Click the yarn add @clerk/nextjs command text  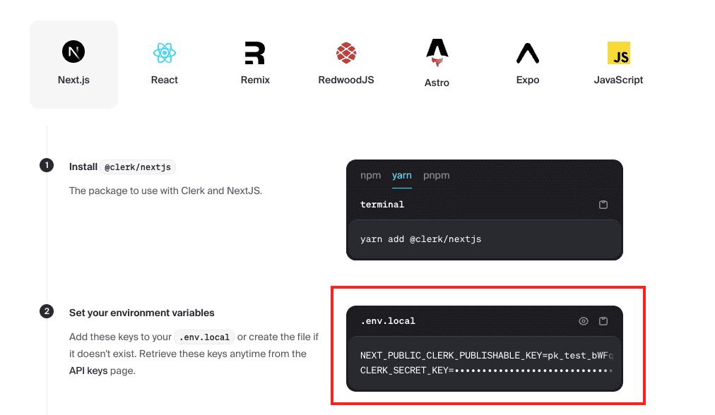click(420, 239)
